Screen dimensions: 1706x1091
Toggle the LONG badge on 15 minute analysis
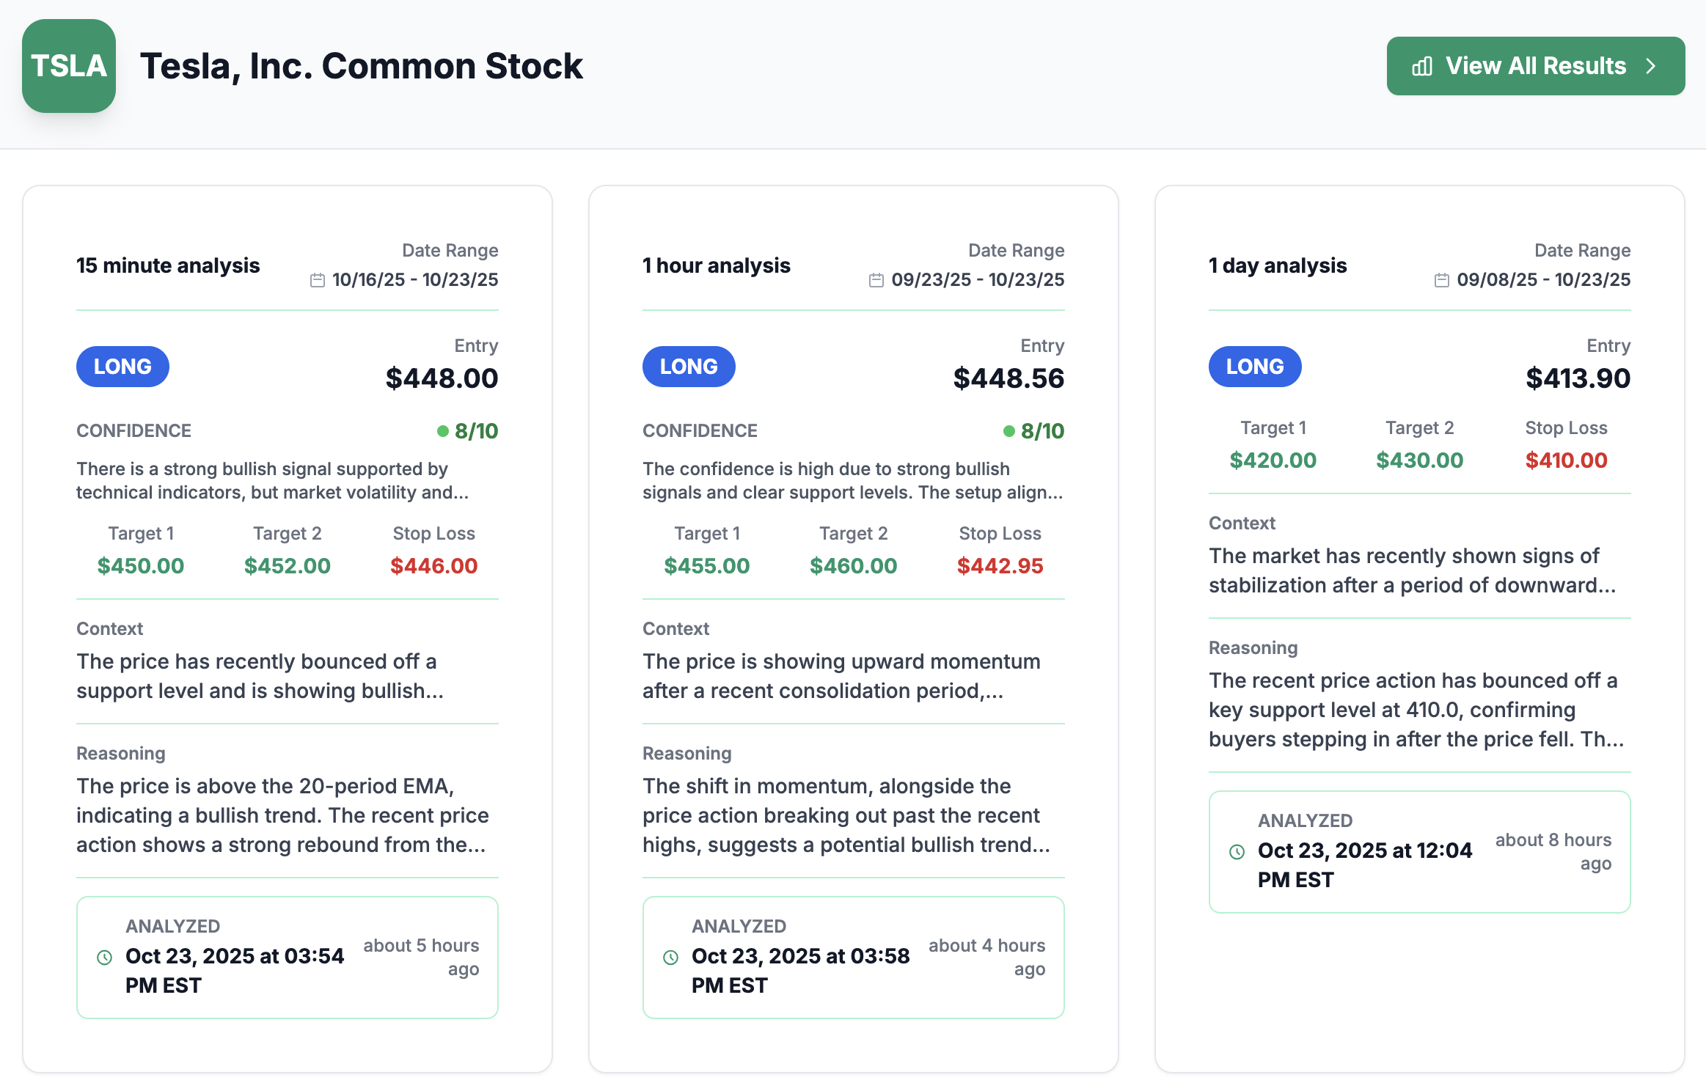pos(122,366)
